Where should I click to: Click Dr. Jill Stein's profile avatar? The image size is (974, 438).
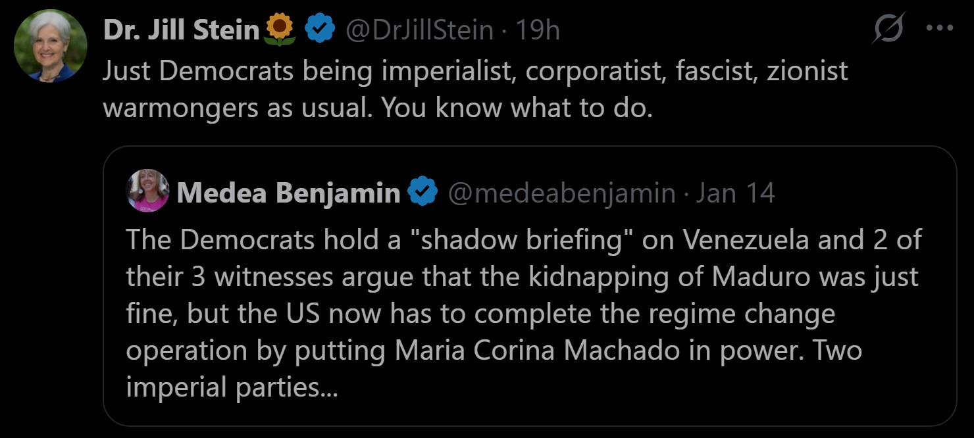point(50,45)
